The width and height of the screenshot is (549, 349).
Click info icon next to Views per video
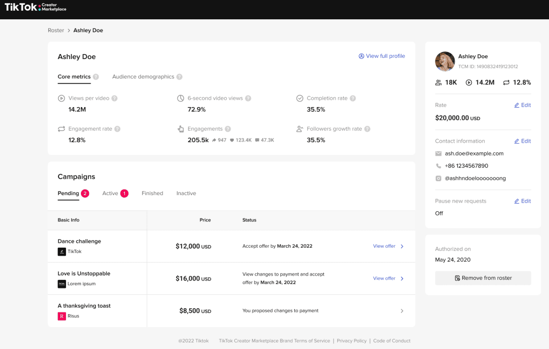(x=114, y=99)
